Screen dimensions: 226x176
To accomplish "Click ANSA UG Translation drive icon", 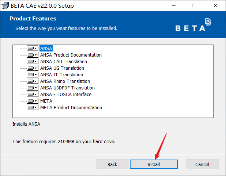I will click(x=32, y=68).
